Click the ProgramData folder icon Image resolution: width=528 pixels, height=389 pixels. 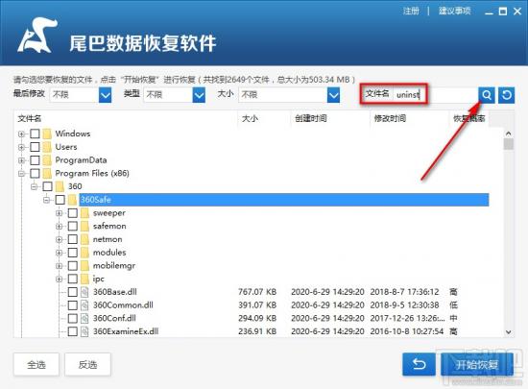pos(47,160)
